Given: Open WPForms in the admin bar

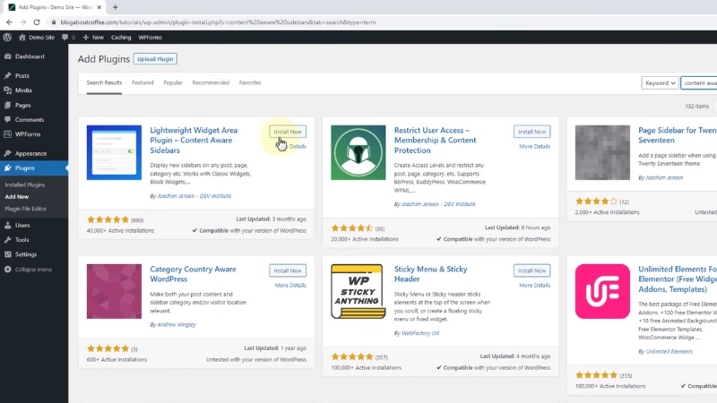Looking at the screenshot, I should click(x=150, y=38).
